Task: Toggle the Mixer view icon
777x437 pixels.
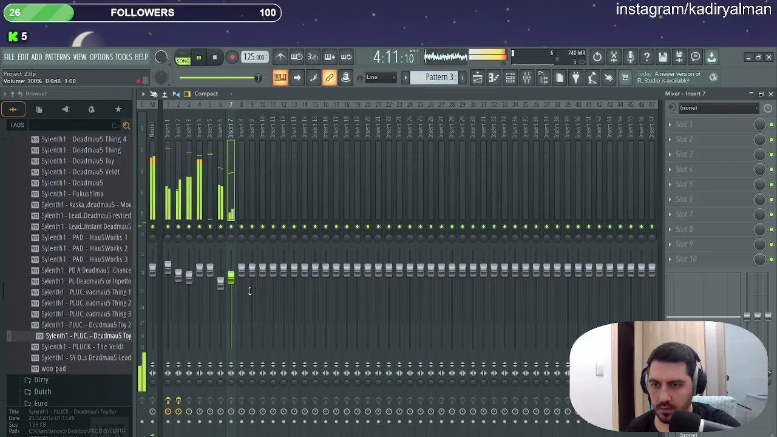Action: (526, 78)
